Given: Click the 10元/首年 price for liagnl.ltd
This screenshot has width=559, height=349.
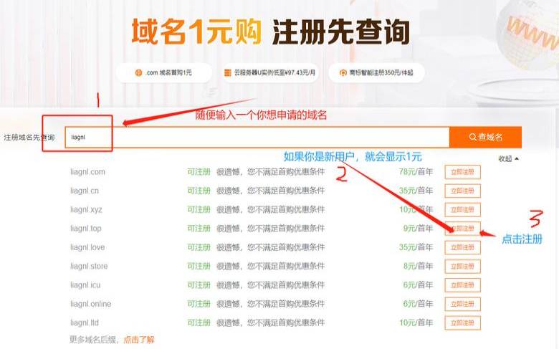Looking at the screenshot, I should (416, 323).
